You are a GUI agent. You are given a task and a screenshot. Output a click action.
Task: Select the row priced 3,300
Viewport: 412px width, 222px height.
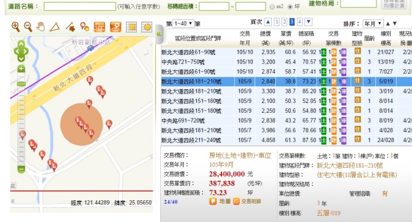(x=287, y=91)
